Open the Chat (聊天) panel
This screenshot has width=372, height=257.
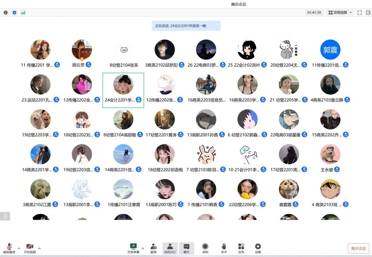tap(186, 248)
